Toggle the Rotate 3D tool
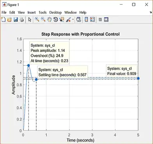This screenshot has height=144, width=153. click(56, 20)
